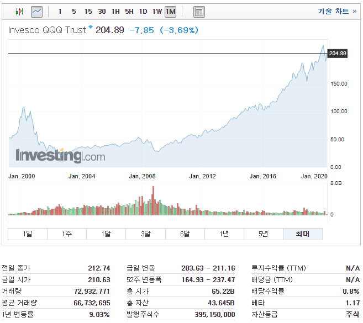Click the Jan, 2016 axis label

(263, 176)
